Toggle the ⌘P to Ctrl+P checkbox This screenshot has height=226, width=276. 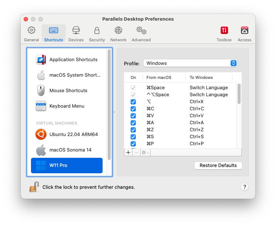click(133, 144)
